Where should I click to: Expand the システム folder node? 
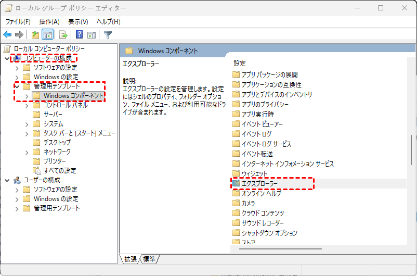click(x=27, y=124)
